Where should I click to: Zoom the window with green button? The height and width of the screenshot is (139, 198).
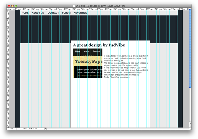click(x=16, y=6)
